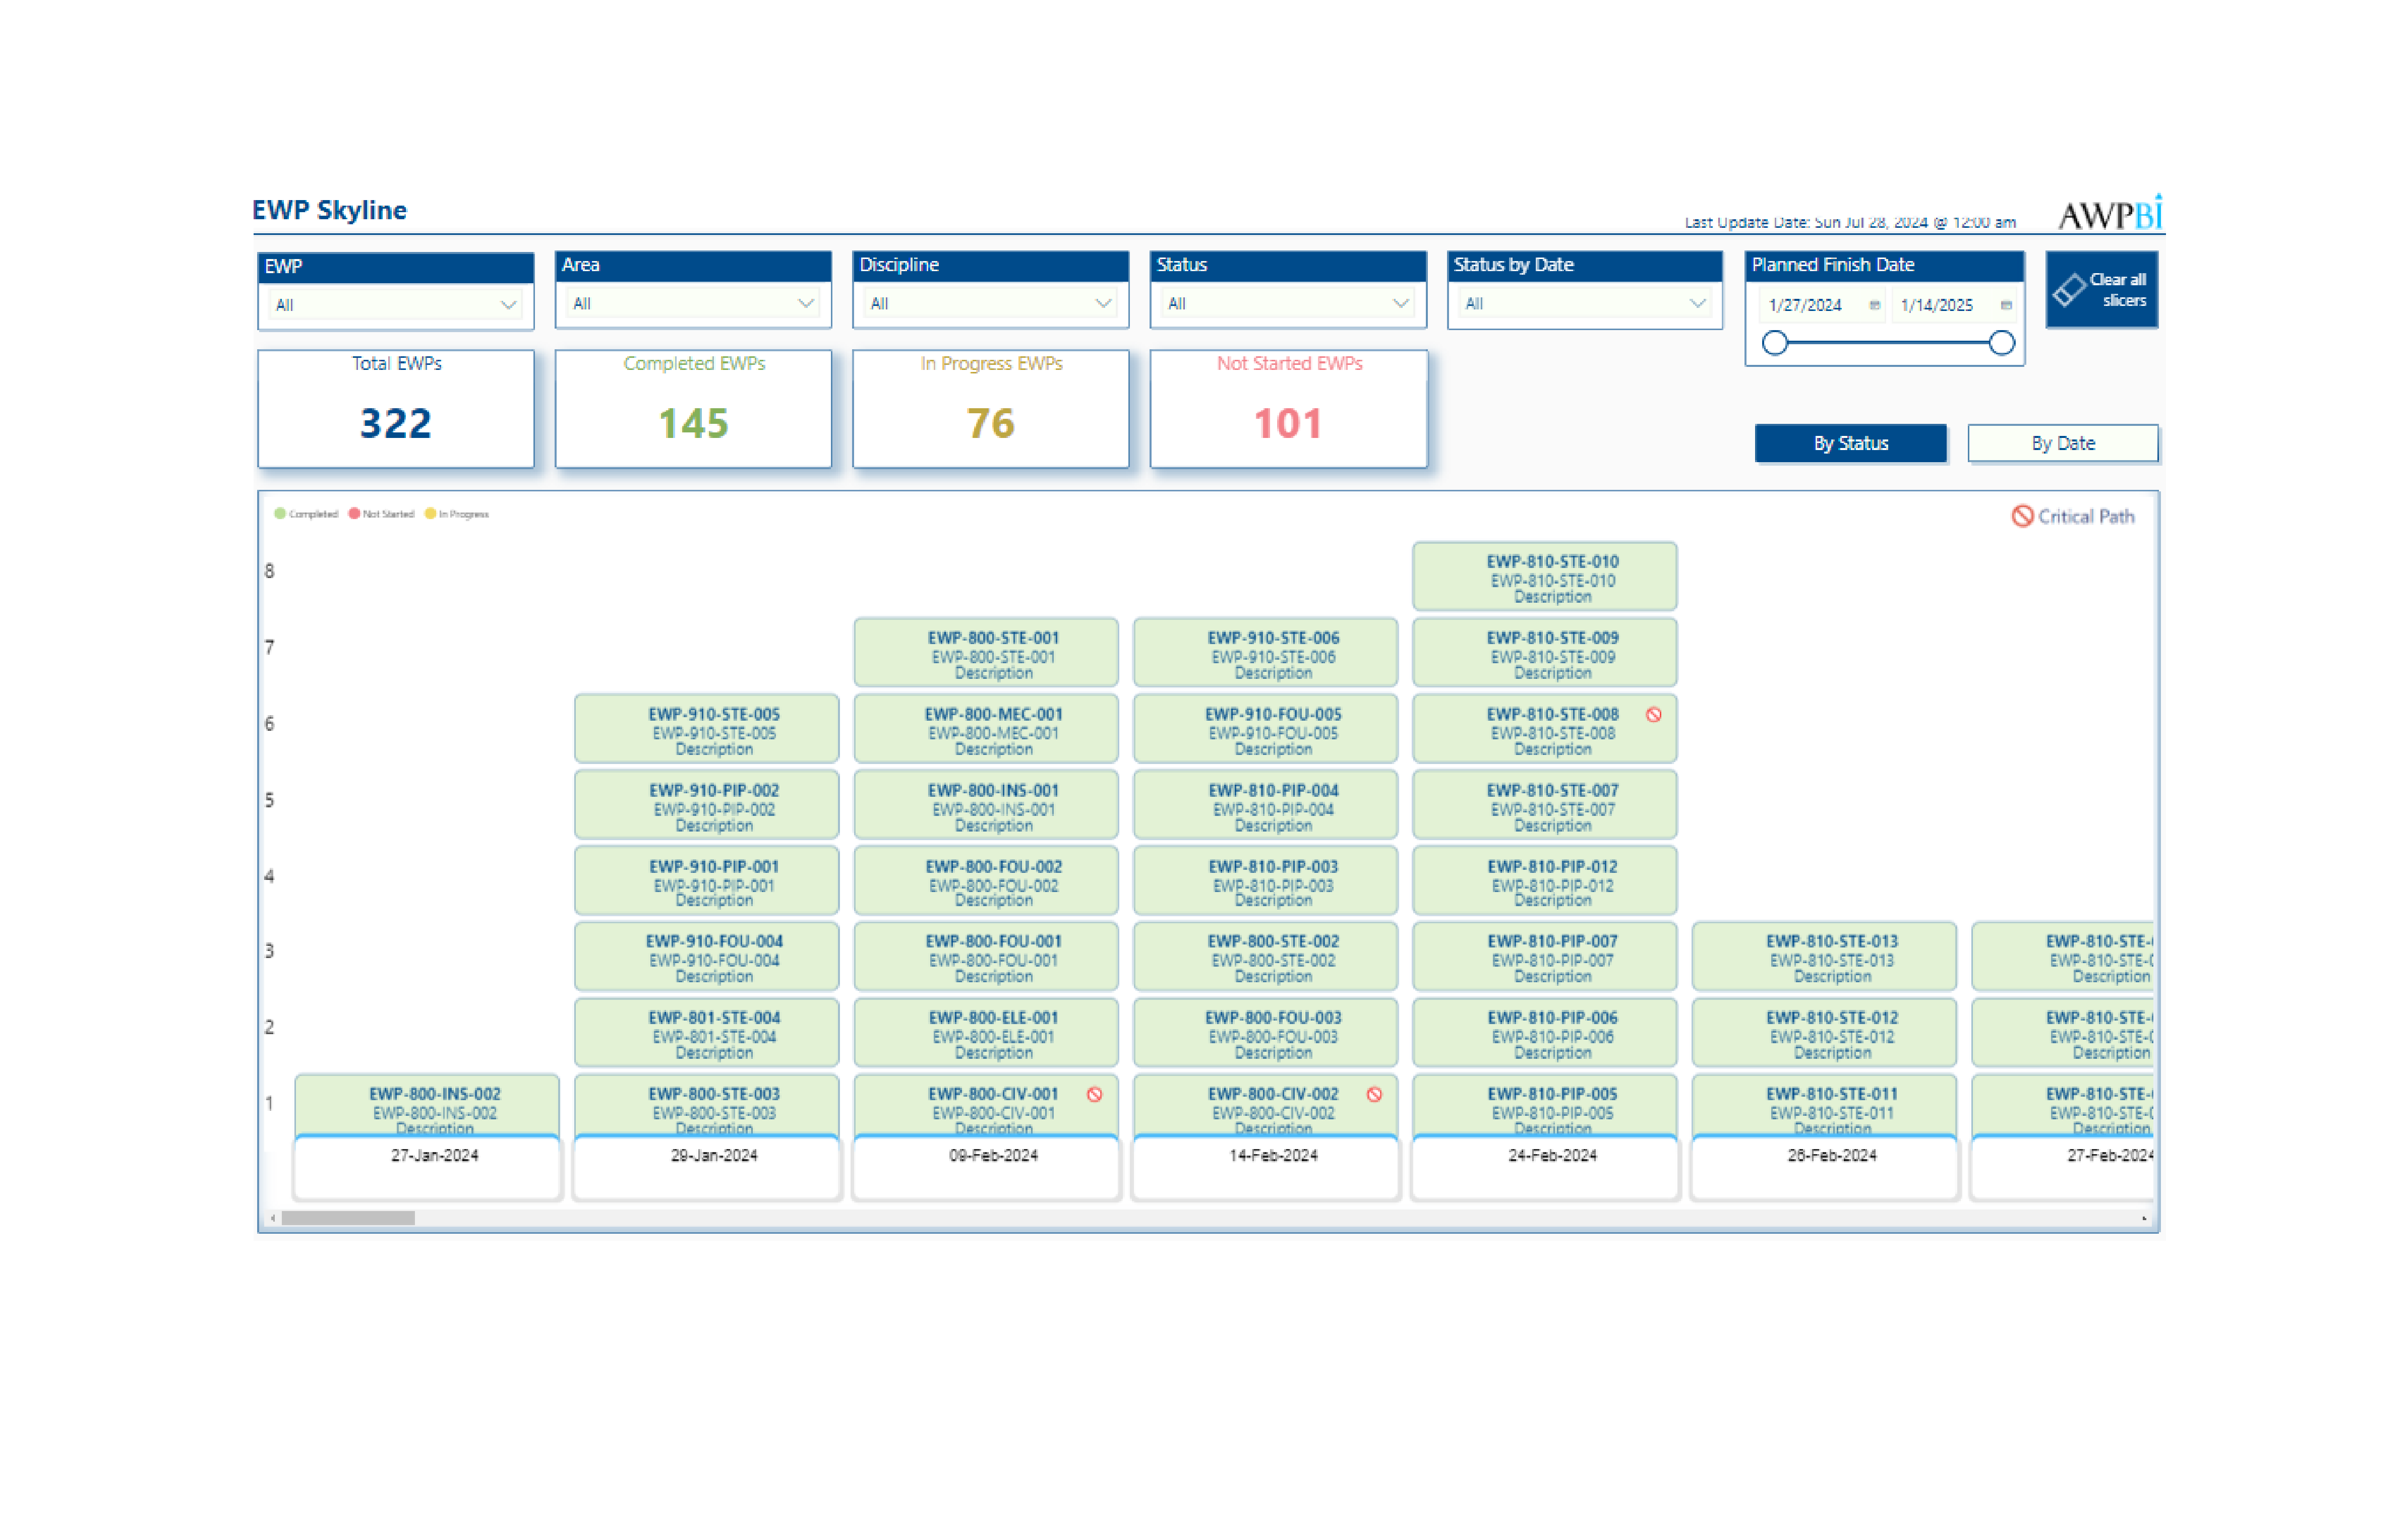Screen dimensions: 2408x1522
Task: Click the horizontal scrollbar right arrow
Action: pyautogui.click(x=2144, y=1218)
